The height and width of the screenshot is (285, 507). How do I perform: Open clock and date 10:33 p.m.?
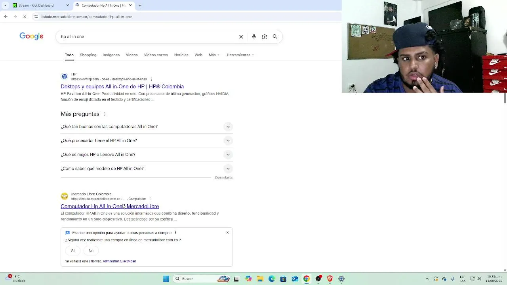point(494,279)
